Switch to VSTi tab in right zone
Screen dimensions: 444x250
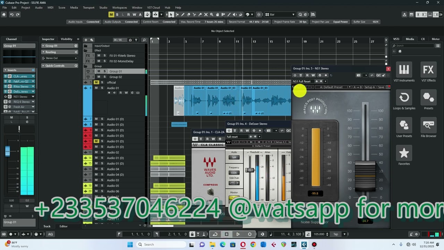(x=396, y=39)
